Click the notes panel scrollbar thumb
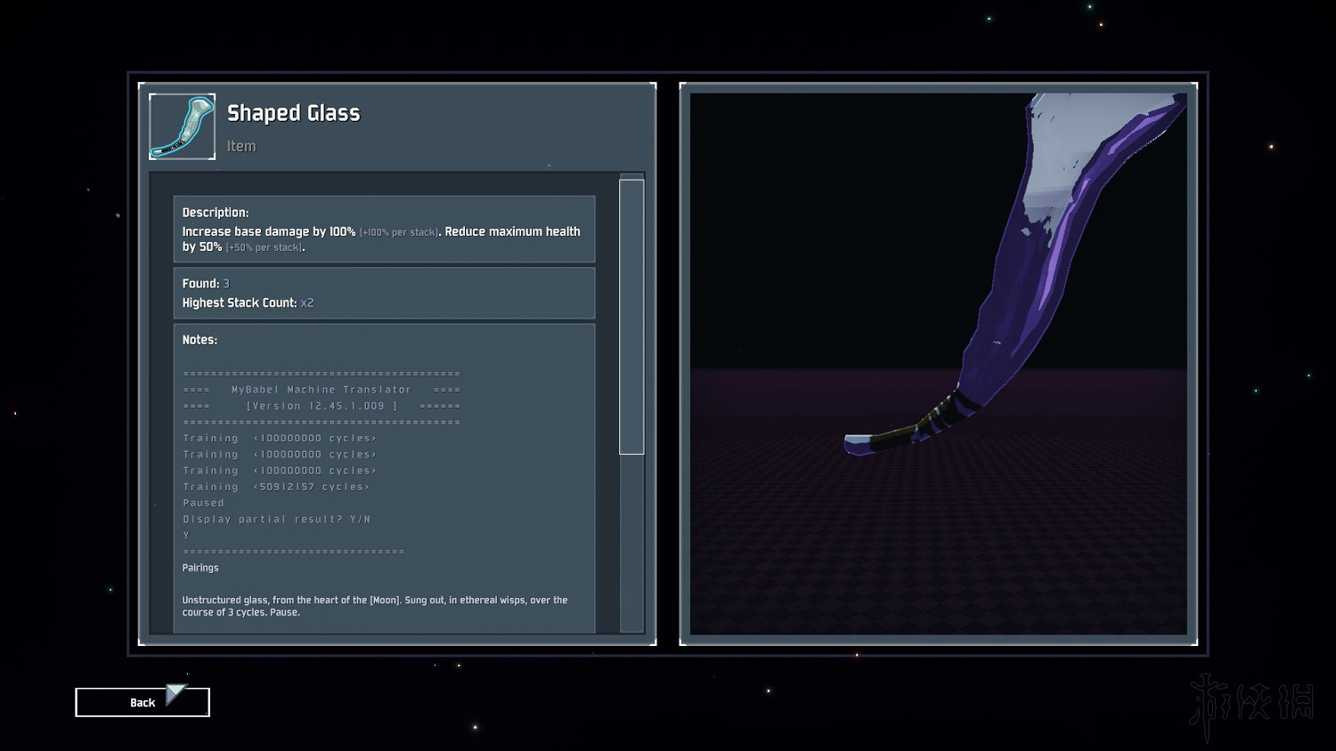1336x751 pixels. point(631,316)
